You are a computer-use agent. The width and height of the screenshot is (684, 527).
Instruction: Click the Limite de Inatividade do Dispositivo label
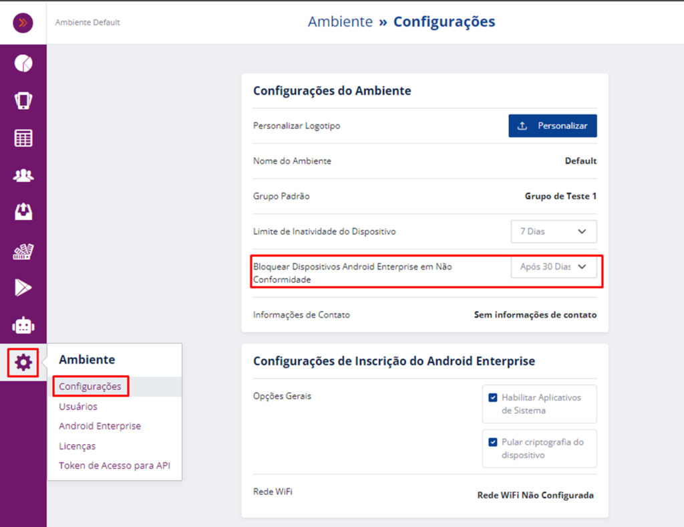point(325,231)
